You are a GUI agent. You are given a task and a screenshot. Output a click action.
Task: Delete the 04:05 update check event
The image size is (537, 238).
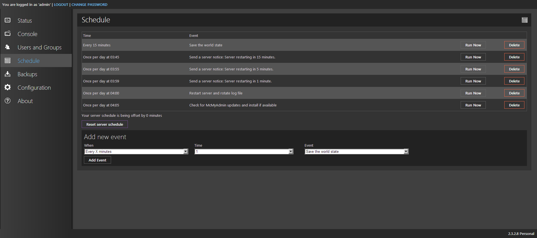[514, 105]
